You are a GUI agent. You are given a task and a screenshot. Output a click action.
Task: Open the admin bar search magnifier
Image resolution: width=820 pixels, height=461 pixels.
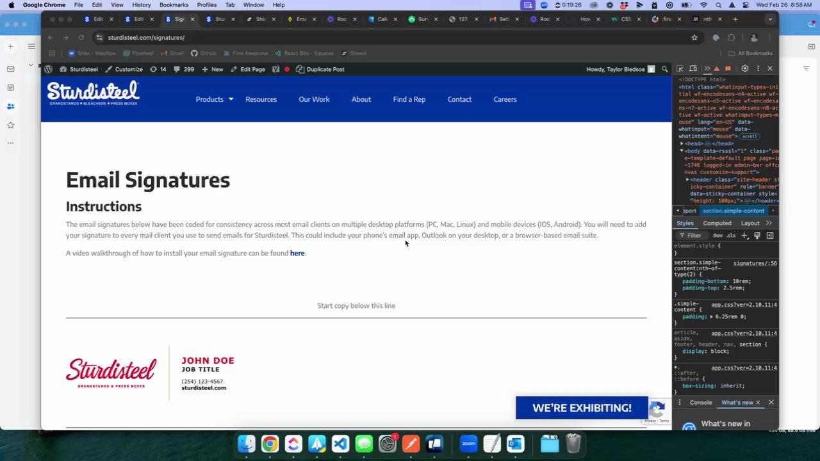665,69
